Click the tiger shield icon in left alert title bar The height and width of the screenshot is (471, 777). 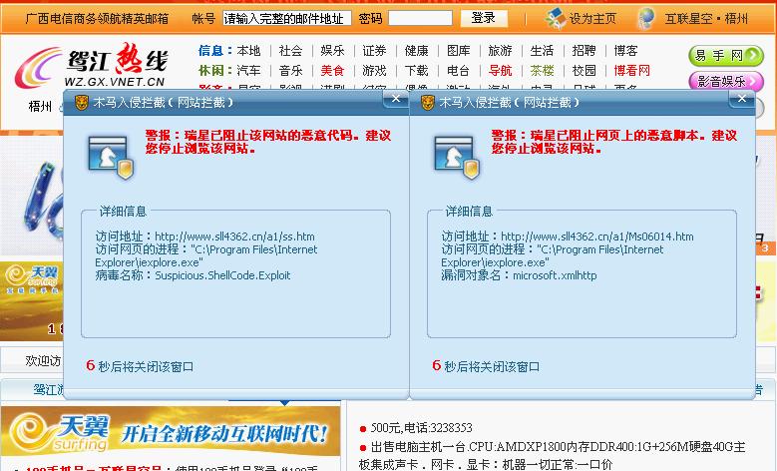[81, 103]
